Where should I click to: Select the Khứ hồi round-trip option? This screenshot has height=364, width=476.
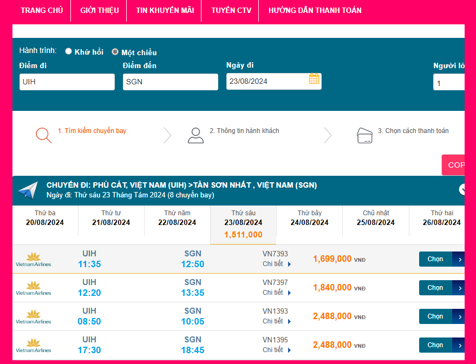(x=69, y=51)
